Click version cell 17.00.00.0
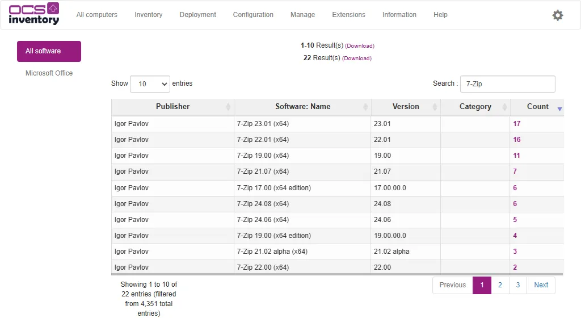The image size is (581, 318). [x=406, y=188]
